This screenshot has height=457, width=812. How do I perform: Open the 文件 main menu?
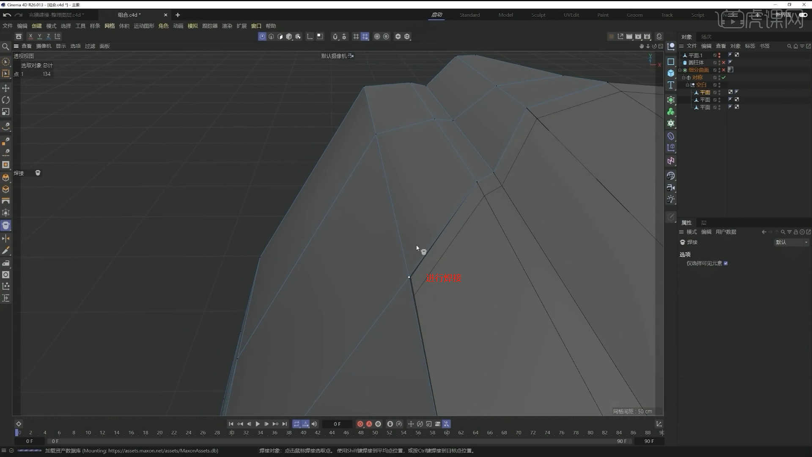pos(8,26)
